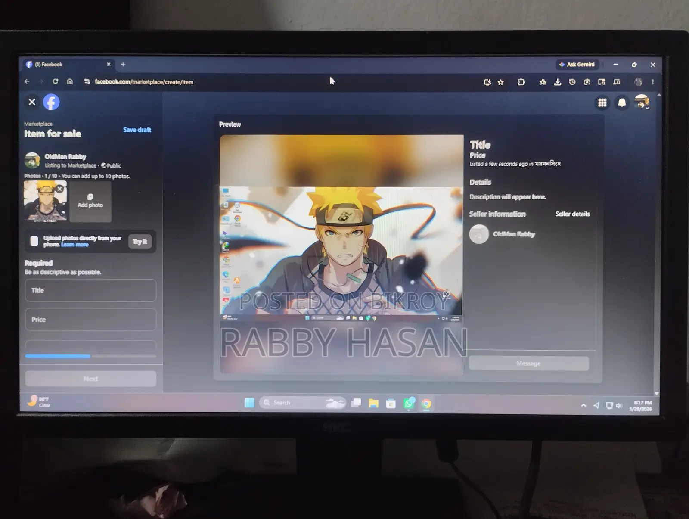
Task: Open the bookmarks list star icon
Action: 543,82
